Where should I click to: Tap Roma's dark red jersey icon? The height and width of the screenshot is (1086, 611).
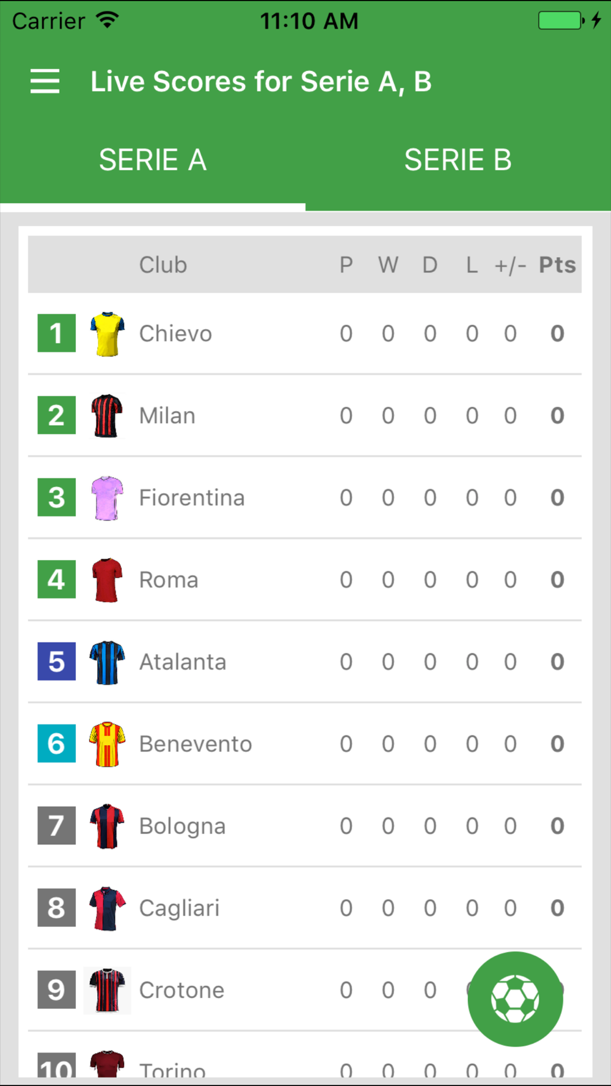108,580
